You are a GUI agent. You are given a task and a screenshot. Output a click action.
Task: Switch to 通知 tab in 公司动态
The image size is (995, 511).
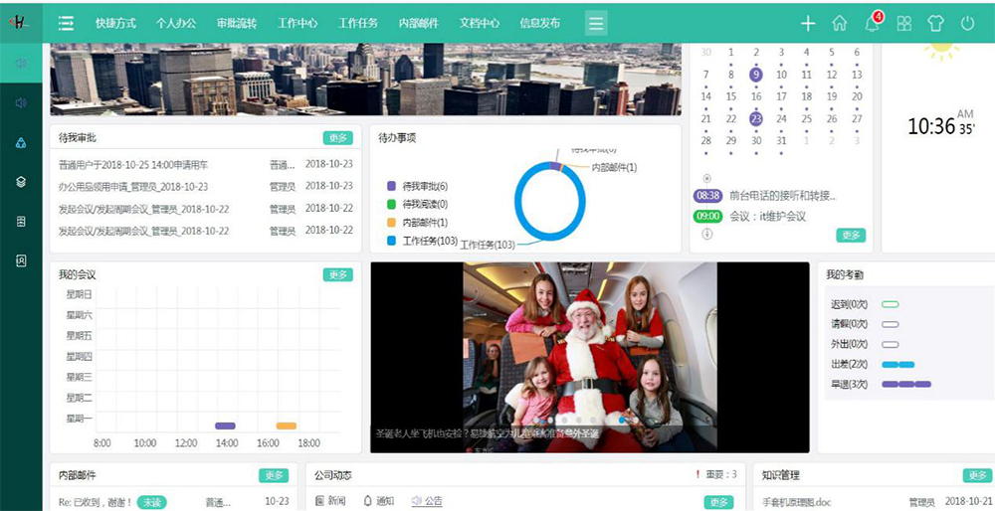(379, 501)
